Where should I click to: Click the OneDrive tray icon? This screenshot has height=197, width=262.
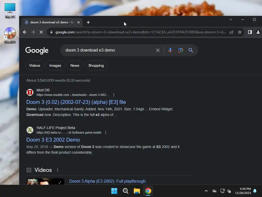click(214, 191)
